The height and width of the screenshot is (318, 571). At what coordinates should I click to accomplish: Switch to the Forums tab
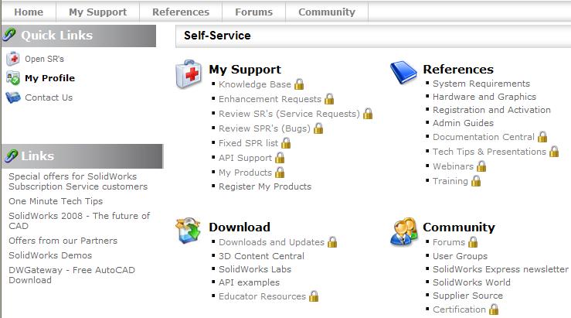click(x=253, y=12)
